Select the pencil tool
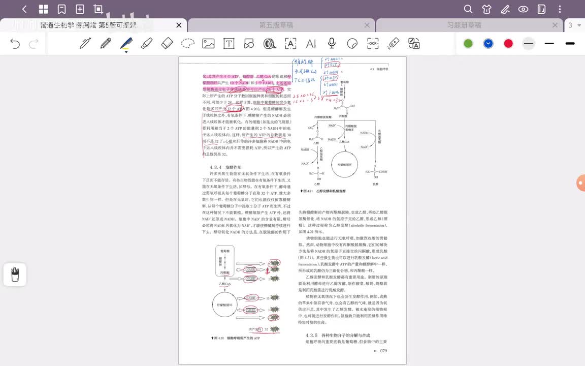 click(x=106, y=43)
